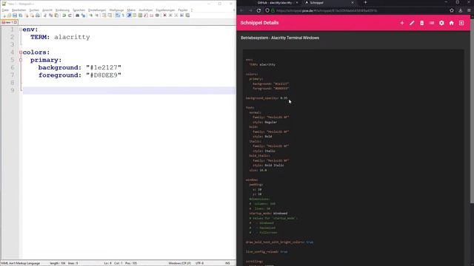474x266 pixels.
Task: Toggle synchronized vertical scrolling
Action: 104,15
